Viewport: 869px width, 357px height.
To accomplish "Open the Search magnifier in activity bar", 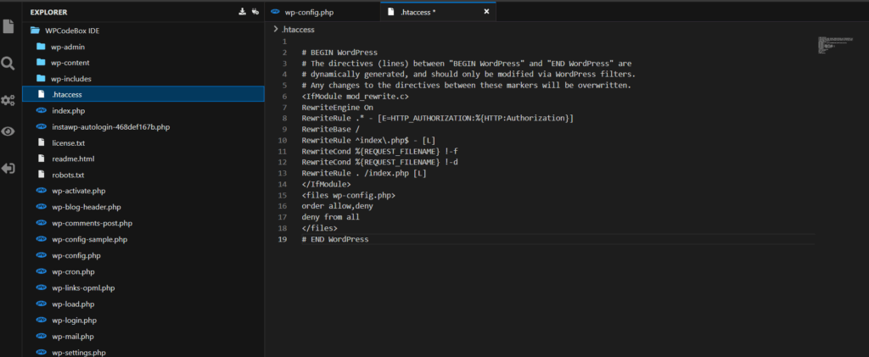I will pos(8,64).
